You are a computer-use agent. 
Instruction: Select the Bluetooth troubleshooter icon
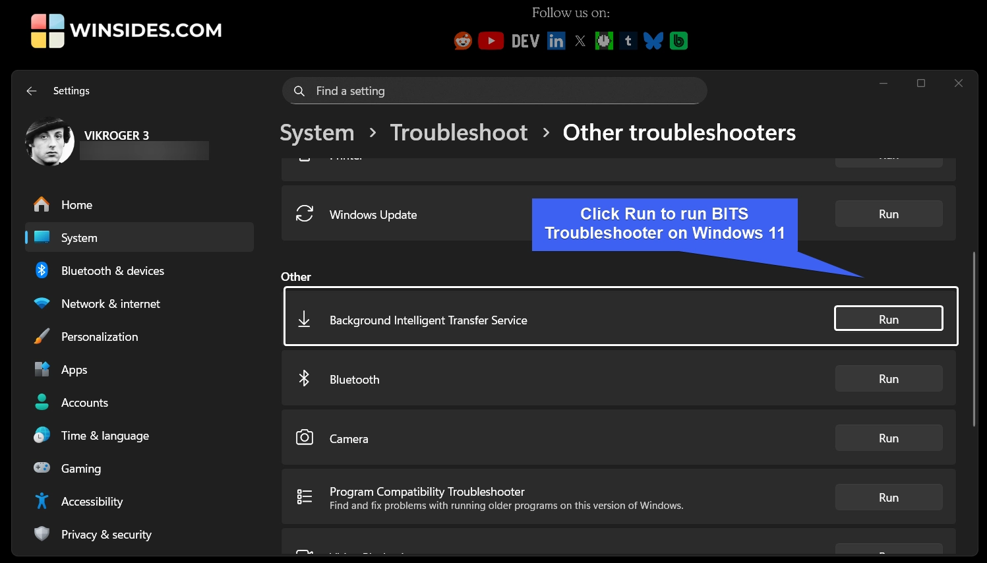tap(305, 378)
